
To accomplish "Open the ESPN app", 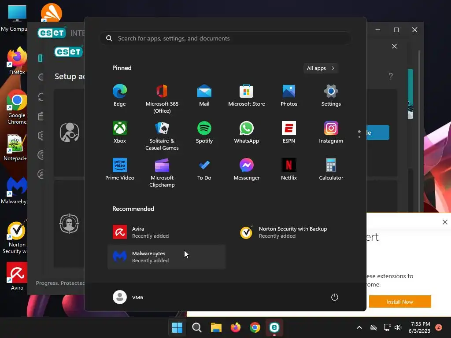I will click(x=289, y=132).
